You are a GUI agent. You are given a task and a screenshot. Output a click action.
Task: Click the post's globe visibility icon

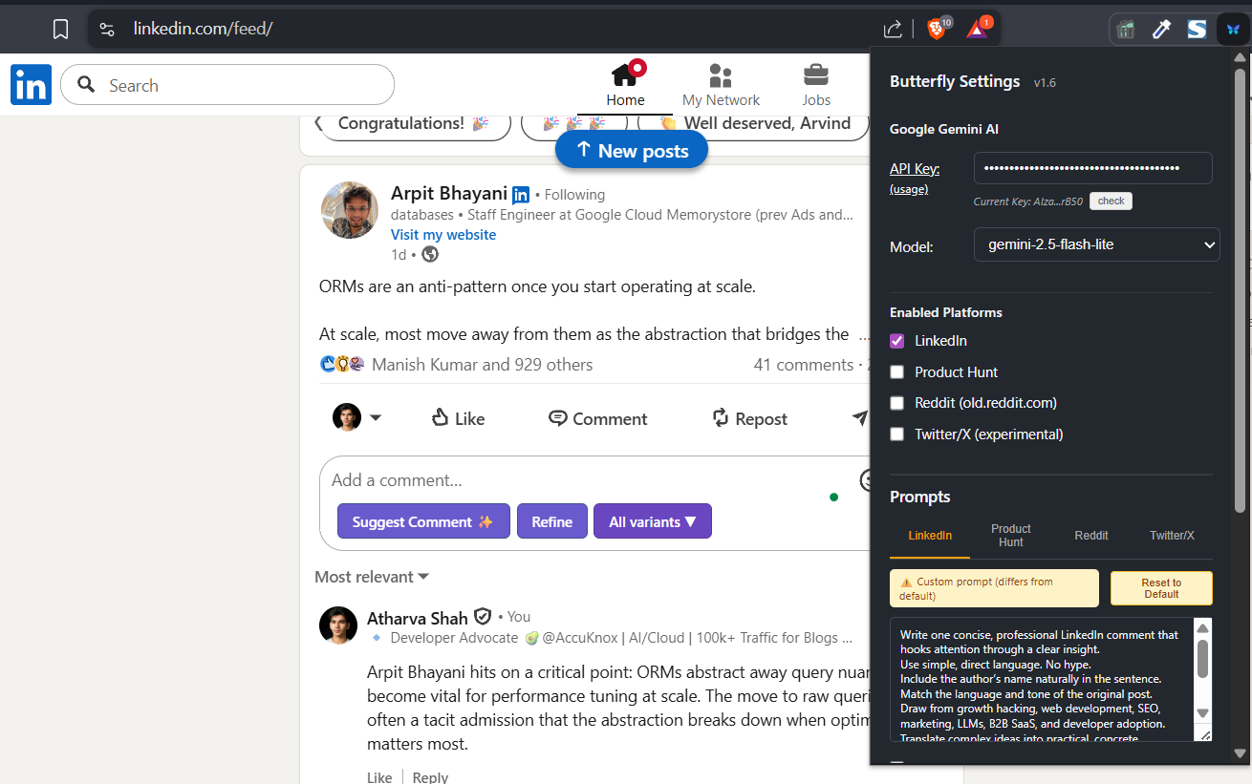(430, 254)
